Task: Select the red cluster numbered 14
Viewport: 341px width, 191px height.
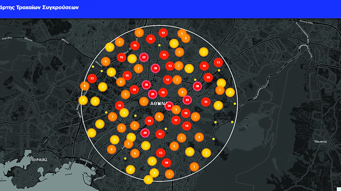Action: (187, 126)
